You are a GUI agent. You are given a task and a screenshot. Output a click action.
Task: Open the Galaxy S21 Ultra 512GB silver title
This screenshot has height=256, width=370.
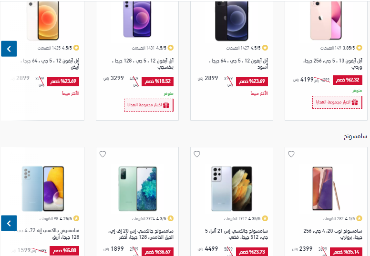[x=236, y=234]
